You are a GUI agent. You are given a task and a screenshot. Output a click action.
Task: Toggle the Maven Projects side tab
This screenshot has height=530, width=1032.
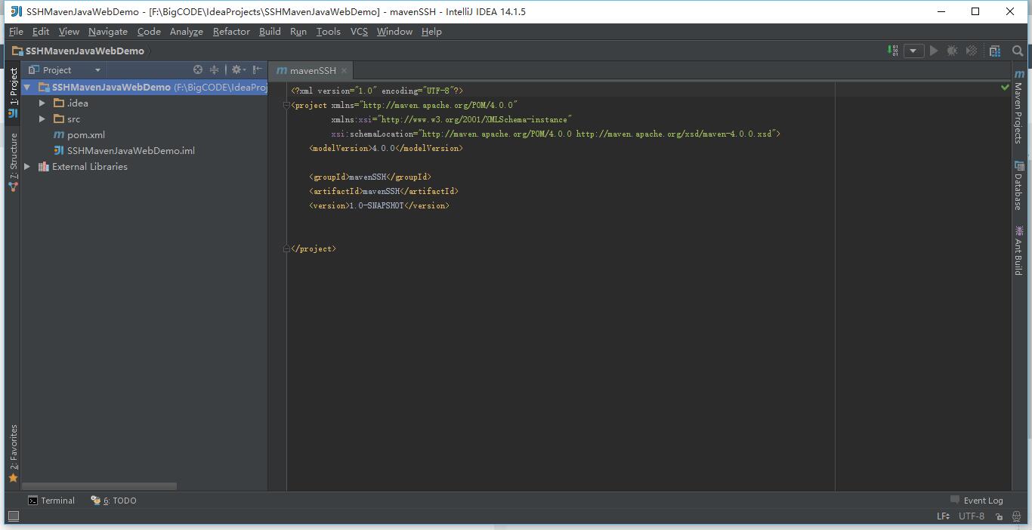(x=1018, y=106)
